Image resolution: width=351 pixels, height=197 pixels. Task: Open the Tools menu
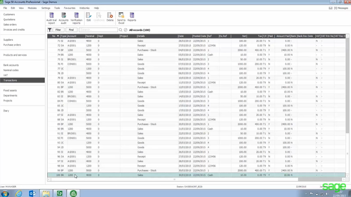click(57, 8)
